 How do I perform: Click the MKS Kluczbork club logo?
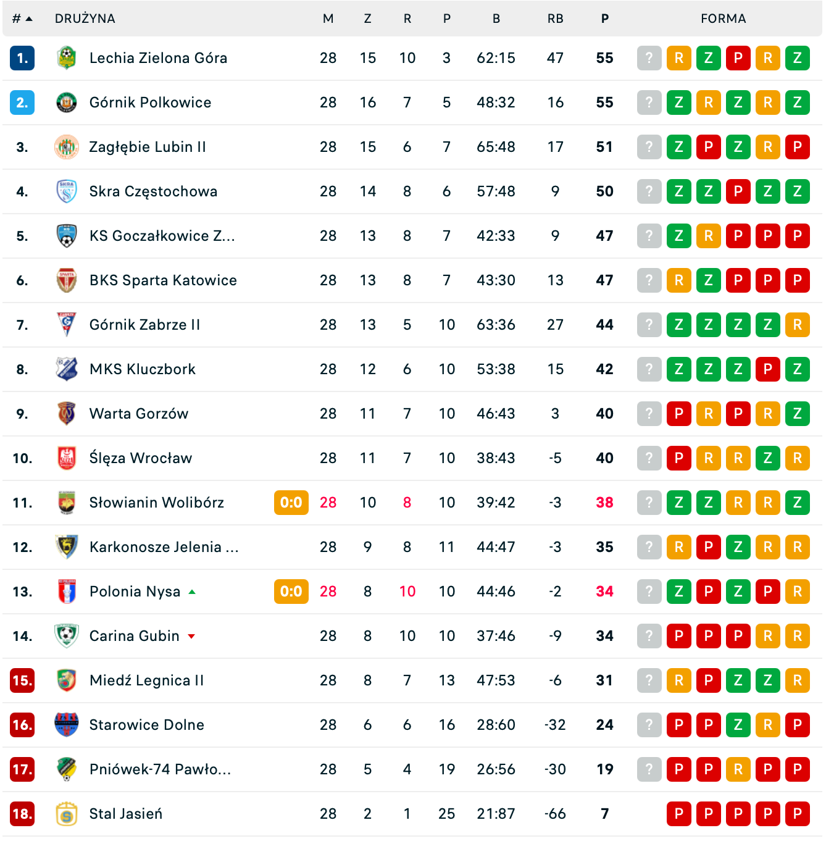tap(67, 369)
